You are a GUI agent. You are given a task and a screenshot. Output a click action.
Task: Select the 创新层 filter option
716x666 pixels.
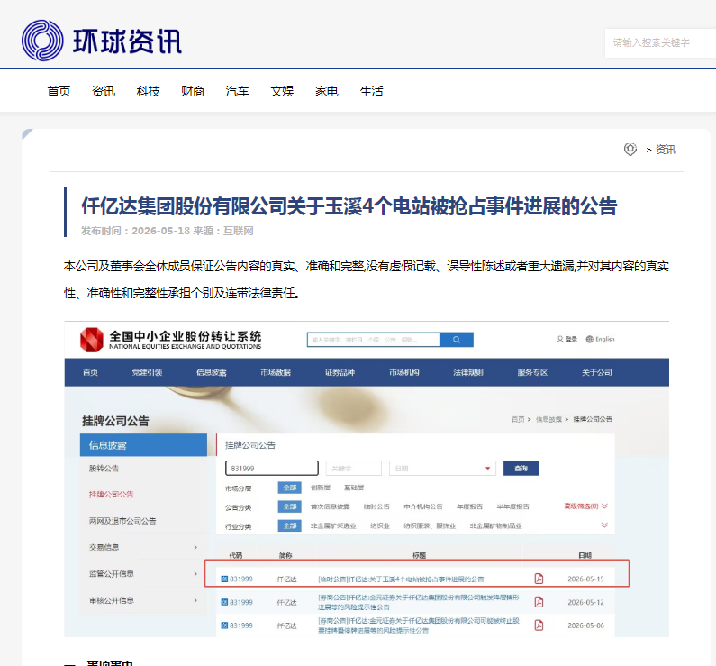(x=320, y=488)
